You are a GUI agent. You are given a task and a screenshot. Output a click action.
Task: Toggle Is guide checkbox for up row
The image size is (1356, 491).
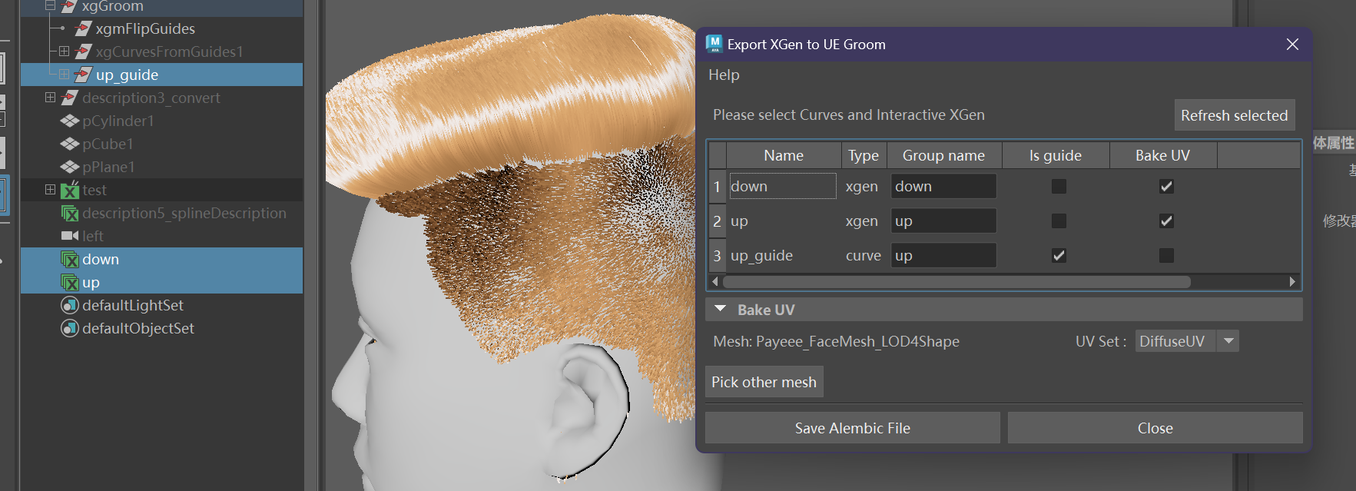1059,221
